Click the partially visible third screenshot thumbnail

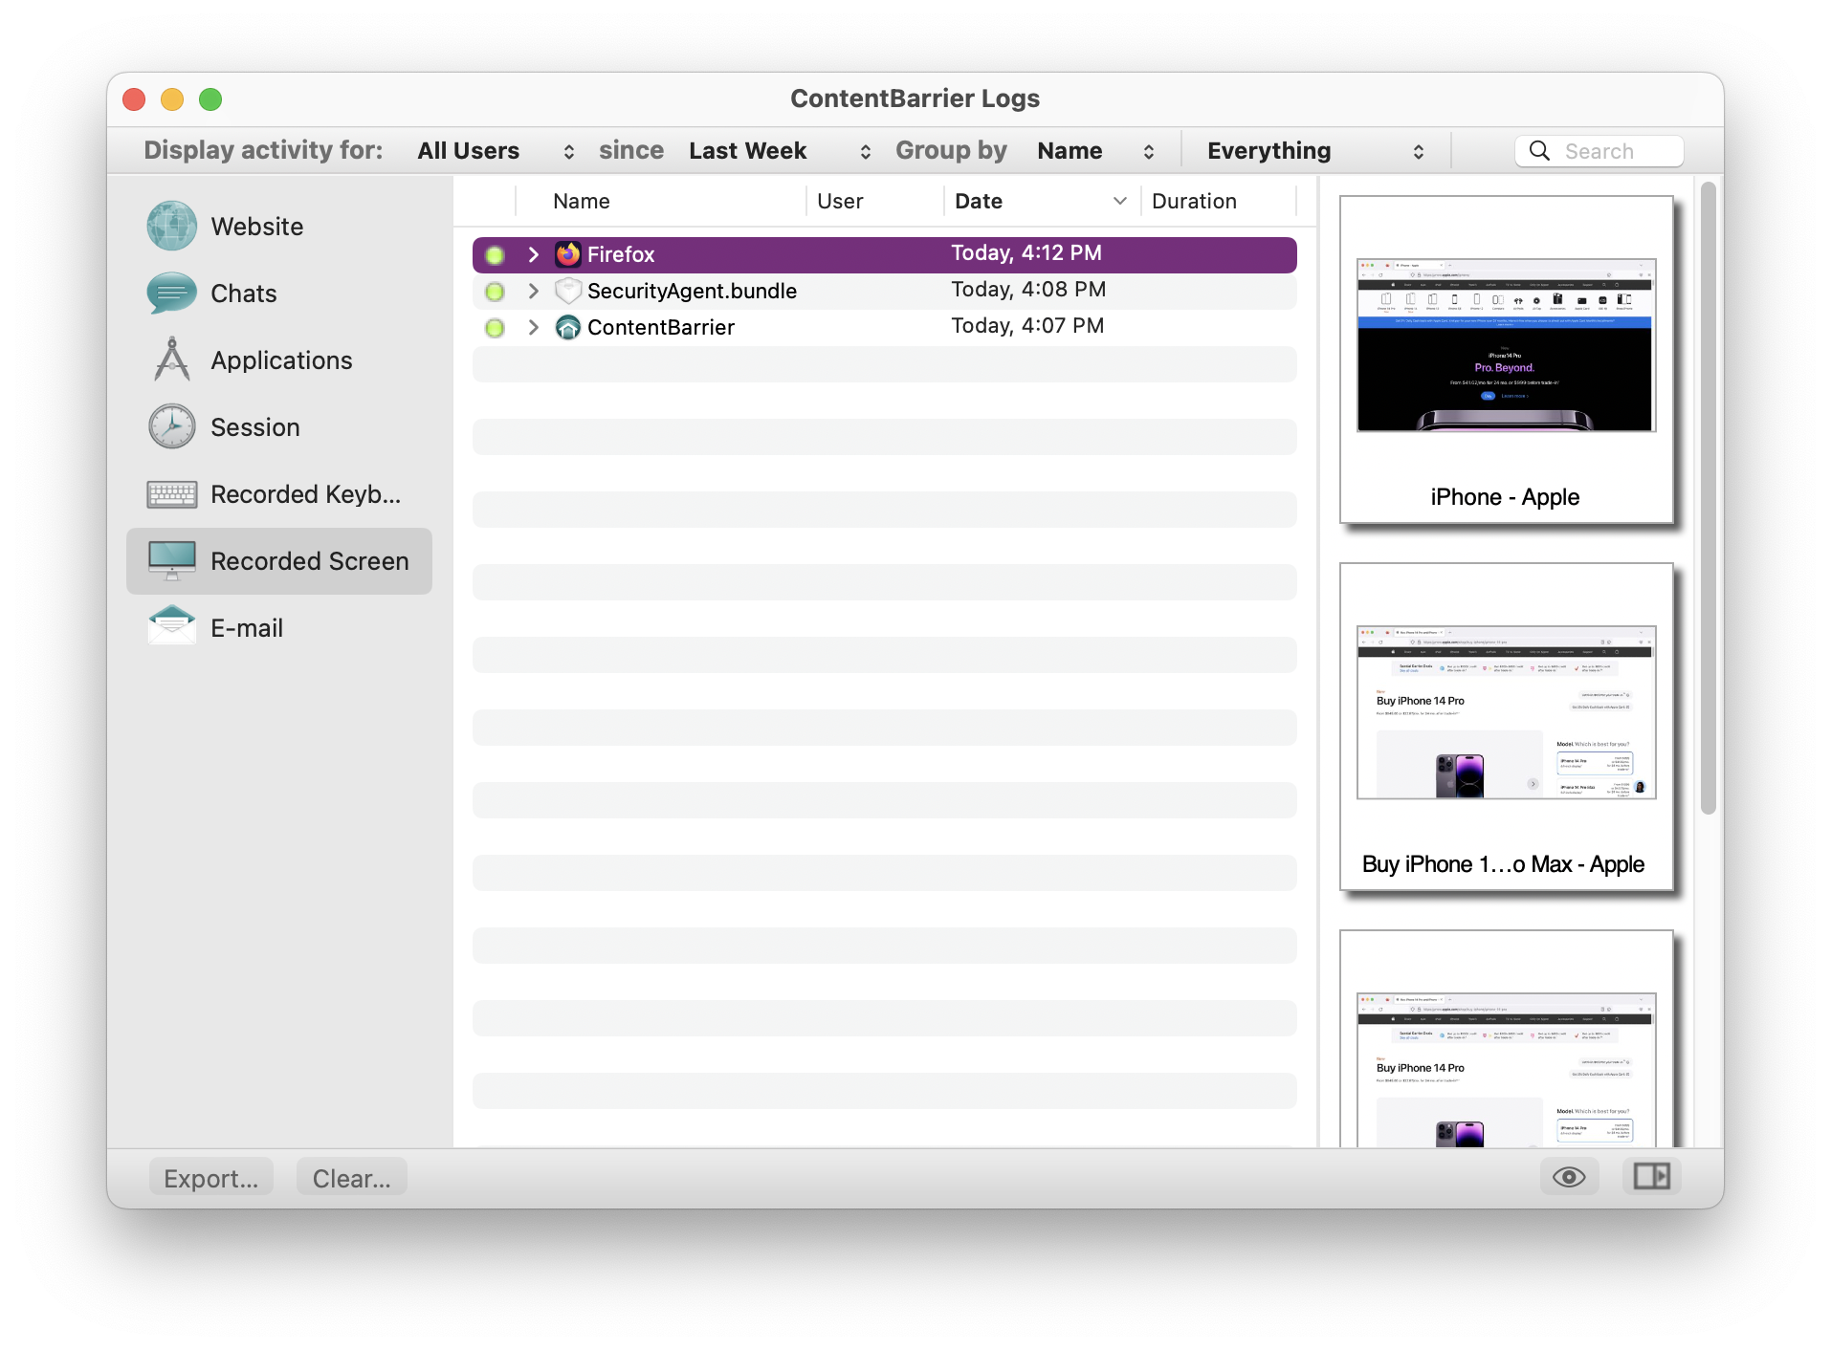point(1506,1038)
